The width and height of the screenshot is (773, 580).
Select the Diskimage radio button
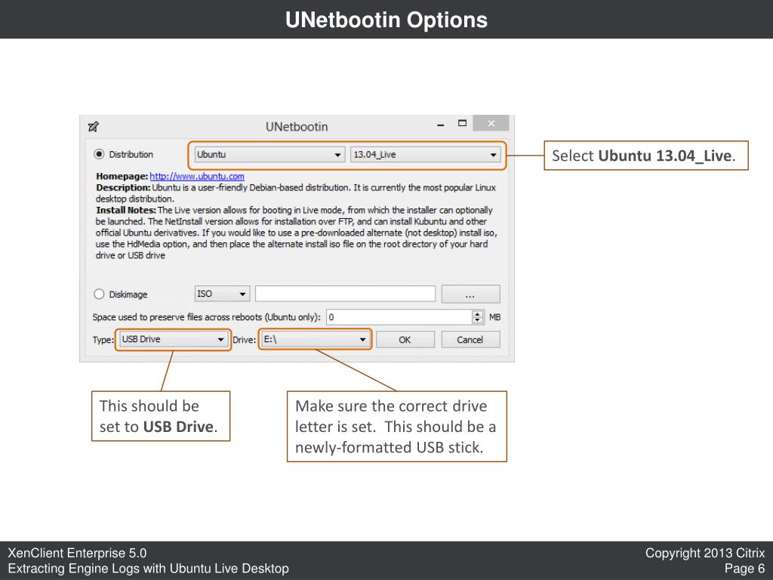(99, 294)
